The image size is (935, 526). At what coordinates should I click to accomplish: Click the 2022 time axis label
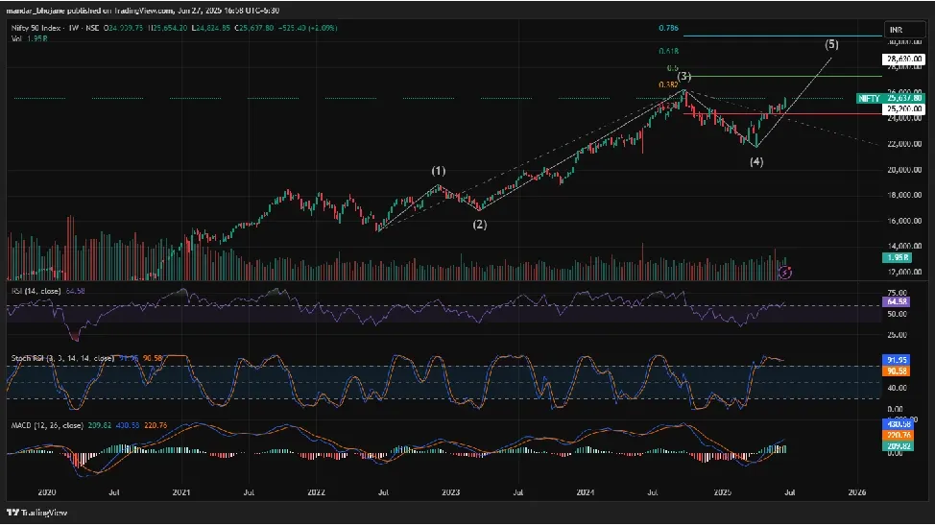(x=316, y=492)
